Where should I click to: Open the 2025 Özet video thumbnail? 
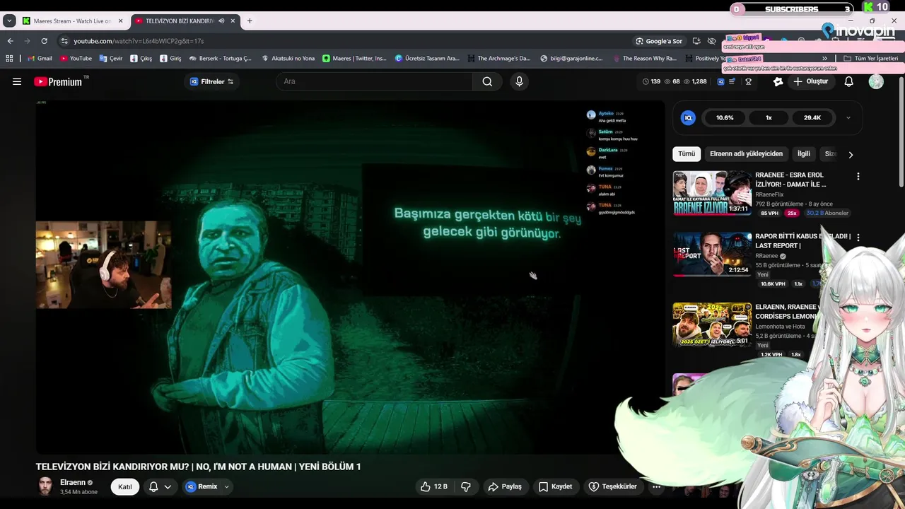[x=712, y=324]
